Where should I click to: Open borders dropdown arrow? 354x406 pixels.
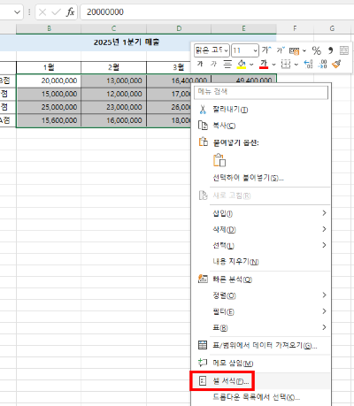[x=296, y=65]
